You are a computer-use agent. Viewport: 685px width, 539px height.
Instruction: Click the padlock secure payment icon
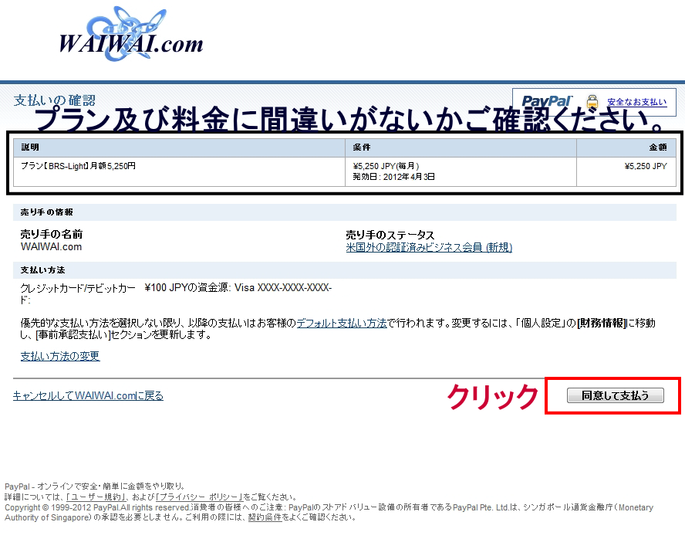592,101
